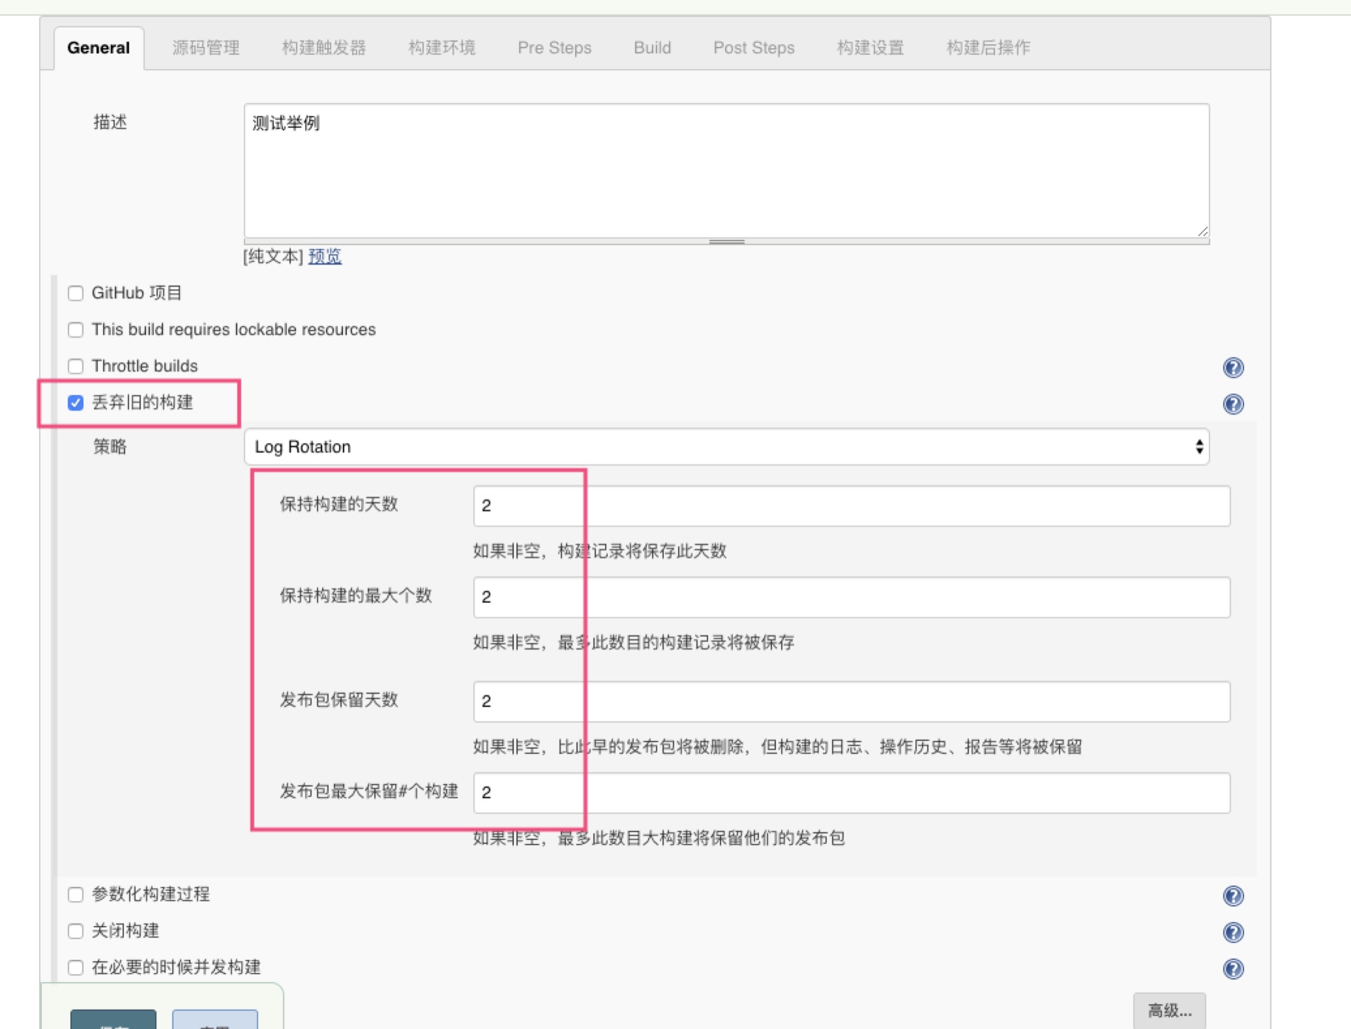Enable 丢弃旧的构建 checkbox

(x=74, y=402)
